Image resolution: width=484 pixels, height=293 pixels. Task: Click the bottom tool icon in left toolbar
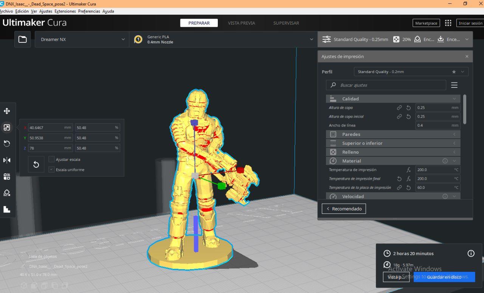pos(7,209)
